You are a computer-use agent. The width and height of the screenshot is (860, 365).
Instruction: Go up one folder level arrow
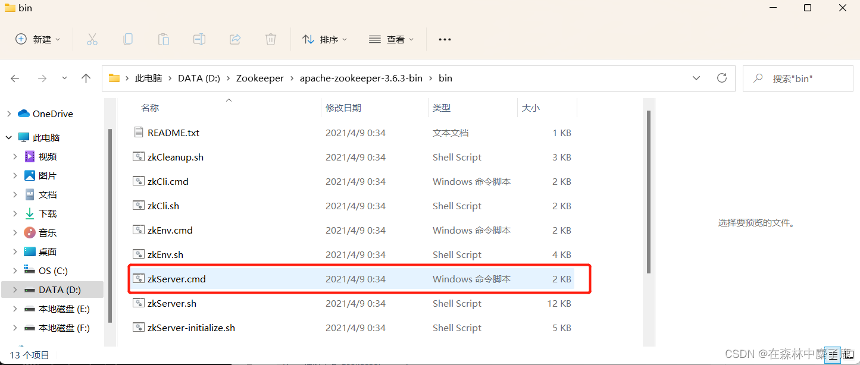point(86,78)
